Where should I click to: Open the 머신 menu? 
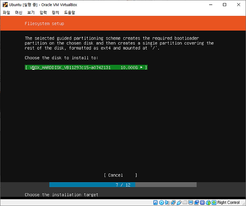(19, 13)
